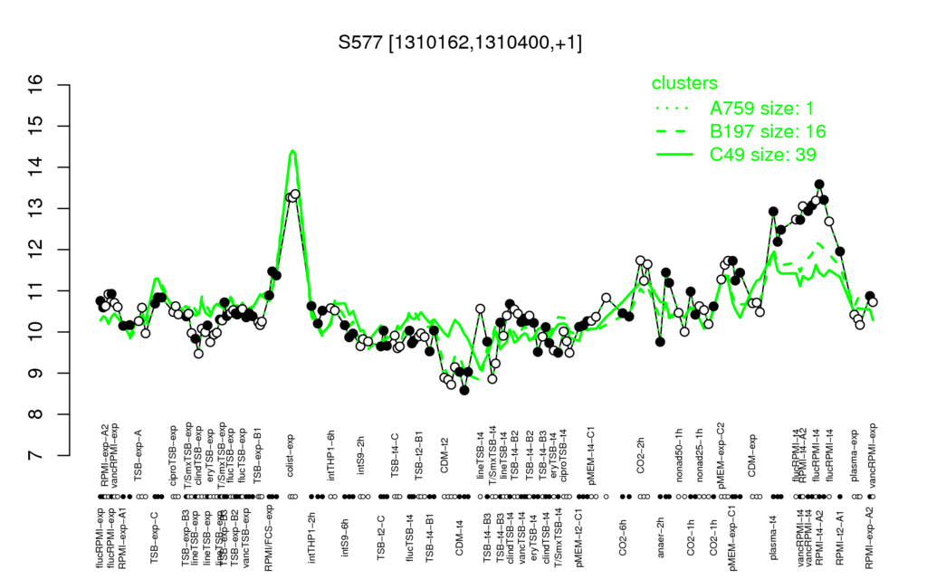
Task: Click the y-axis tick label 8
Action: pyautogui.click(x=36, y=414)
